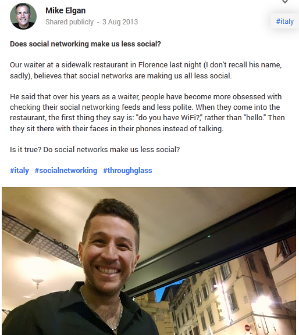
Task: Open the #socialnetworking hashtag
Action: coord(66,171)
